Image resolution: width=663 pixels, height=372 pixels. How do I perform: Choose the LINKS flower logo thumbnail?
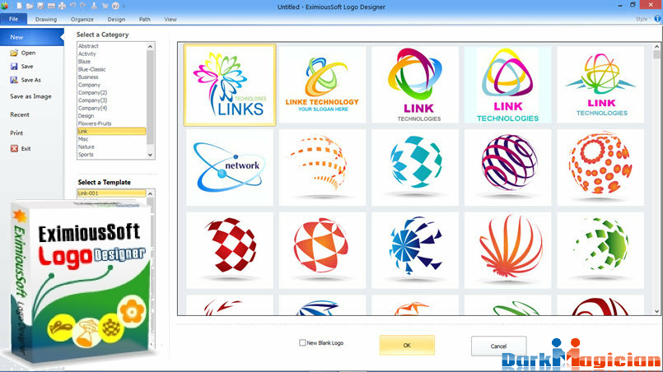(230, 85)
